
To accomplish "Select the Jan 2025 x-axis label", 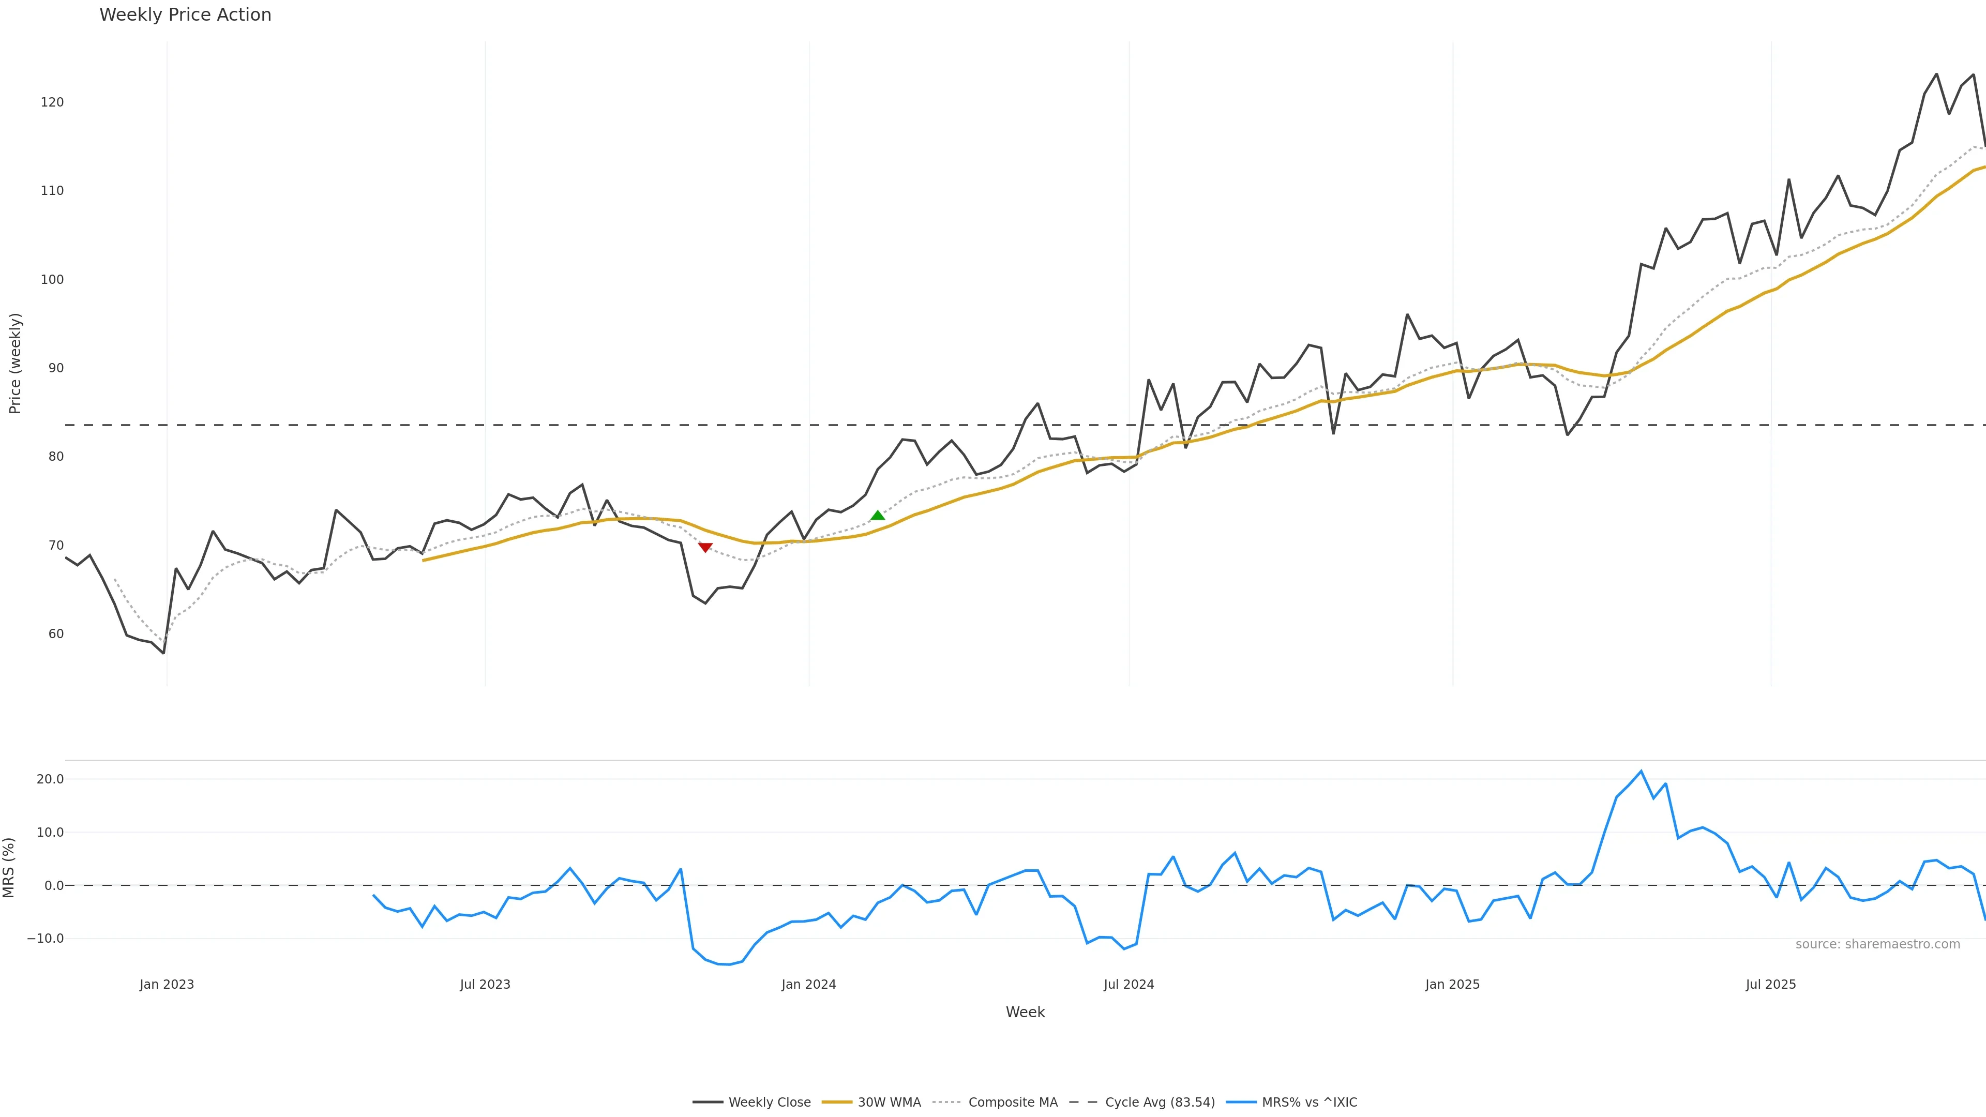I will 1452,985.
